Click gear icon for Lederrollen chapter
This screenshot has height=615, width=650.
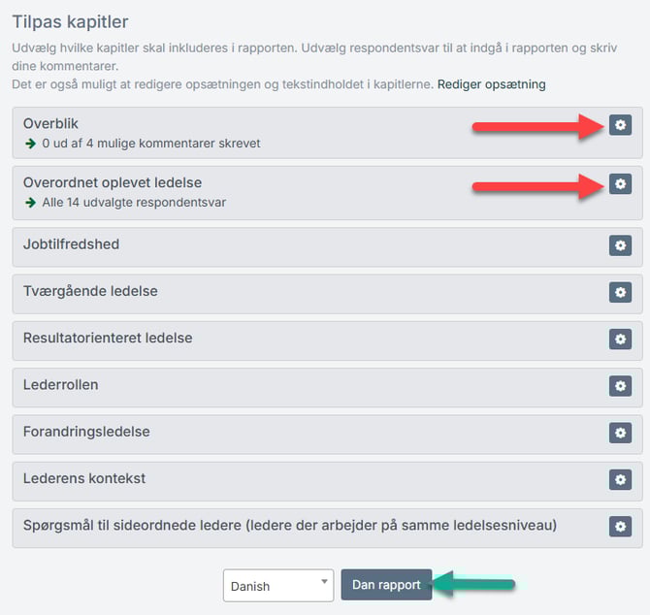coord(620,385)
